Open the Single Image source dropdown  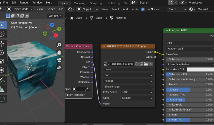click(x=128, y=87)
